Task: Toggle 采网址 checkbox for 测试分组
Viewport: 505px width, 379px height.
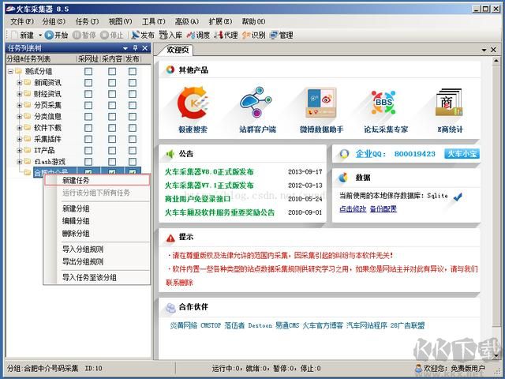Action: point(88,71)
